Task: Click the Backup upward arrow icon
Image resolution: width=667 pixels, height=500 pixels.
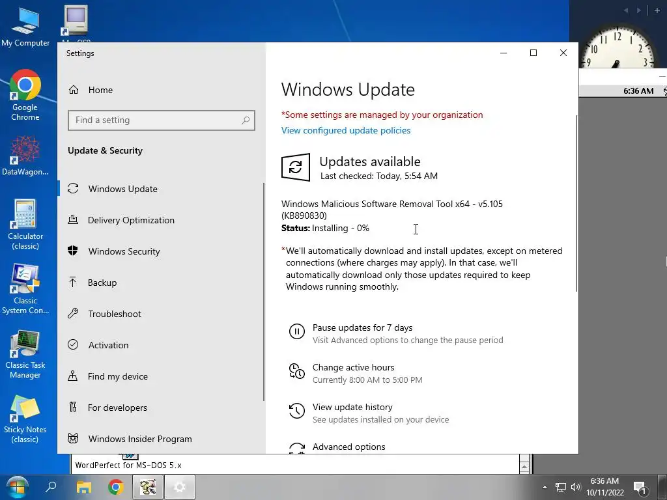Action: coord(73,282)
